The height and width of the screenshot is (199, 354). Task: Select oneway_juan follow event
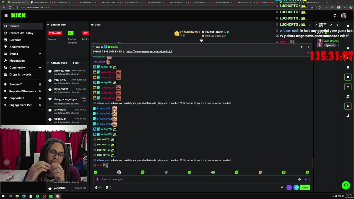click(67, 72)
